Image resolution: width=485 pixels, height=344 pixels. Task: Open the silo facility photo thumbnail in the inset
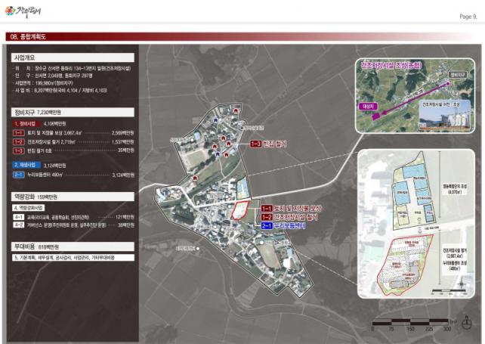point(445,115)
